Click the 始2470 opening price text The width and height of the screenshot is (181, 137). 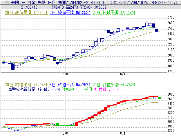(x=58, y=7)
